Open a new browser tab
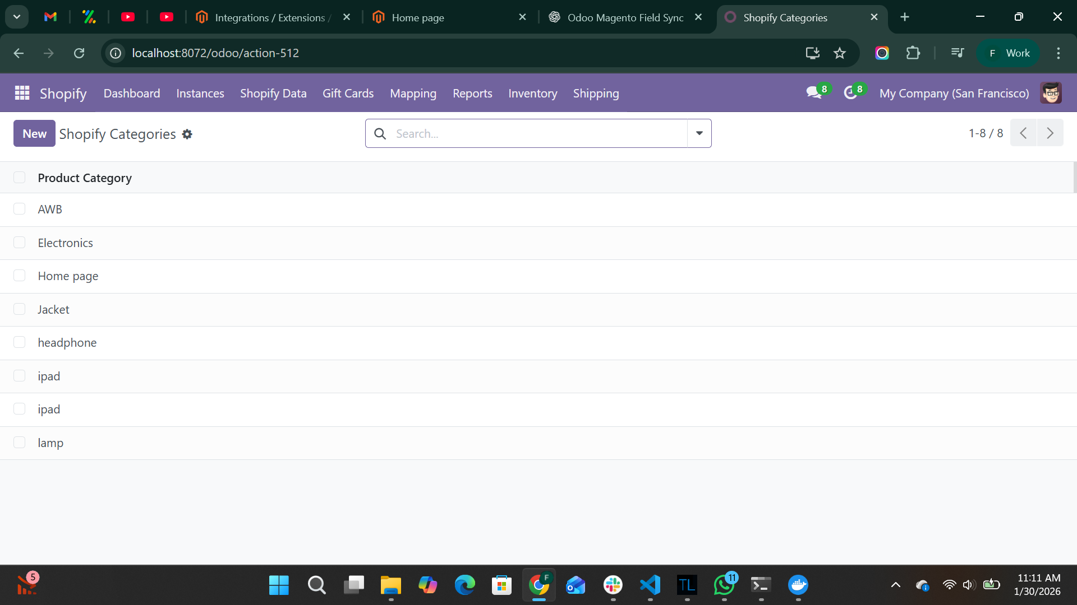 [905, 17]
